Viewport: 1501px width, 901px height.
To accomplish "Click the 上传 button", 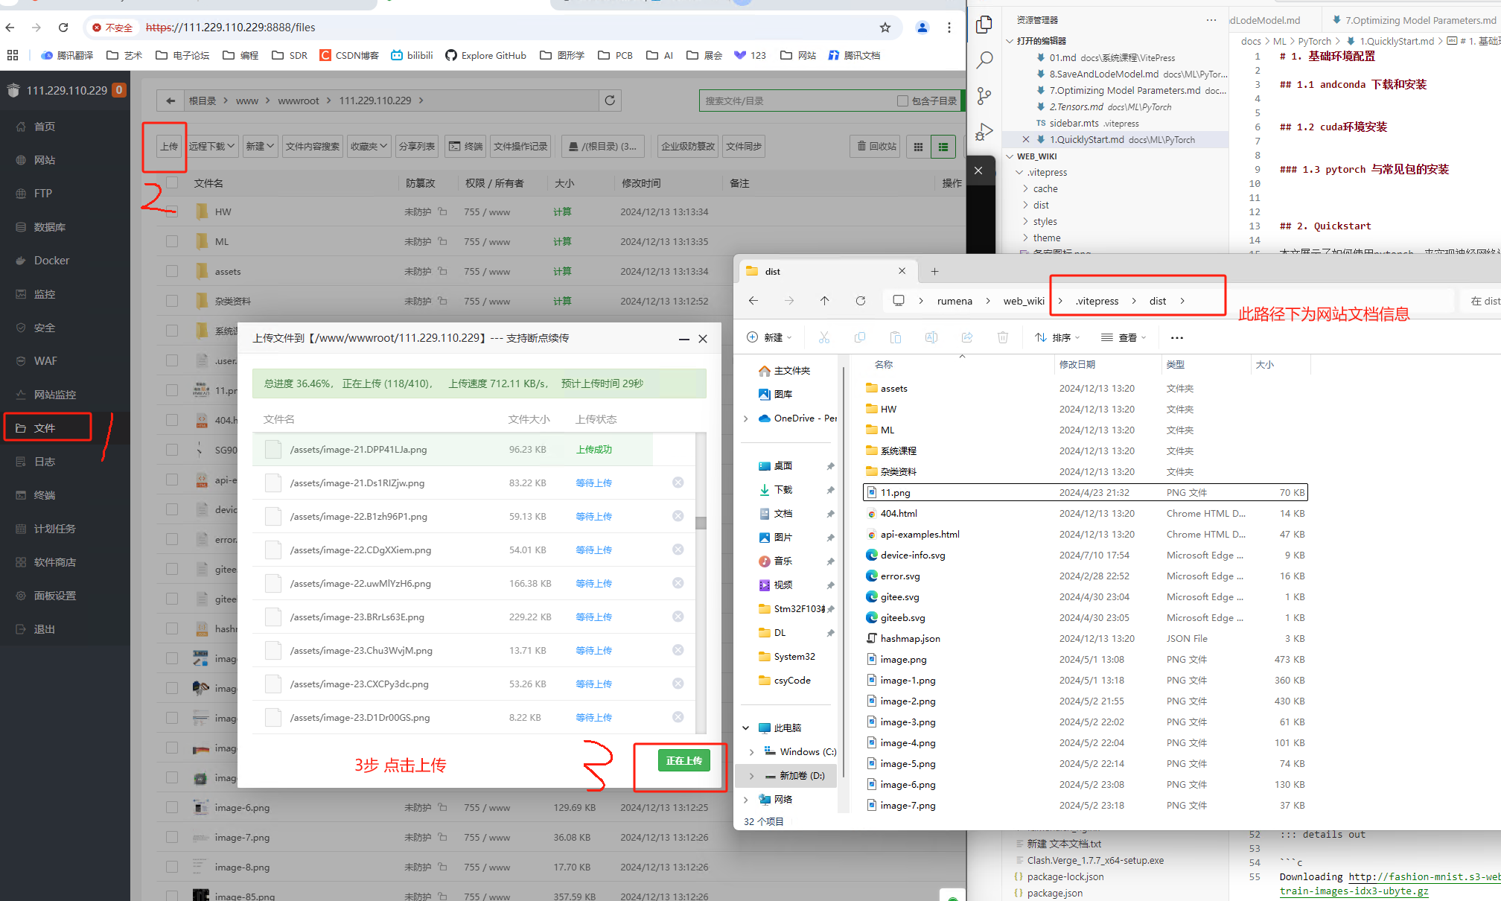I will 169,147.
